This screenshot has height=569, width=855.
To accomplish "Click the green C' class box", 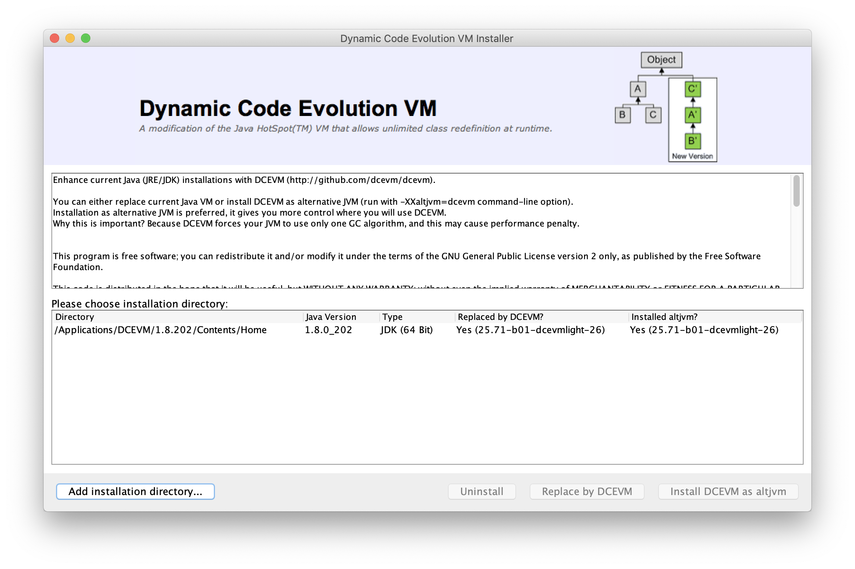I will [x=692, y=89].
